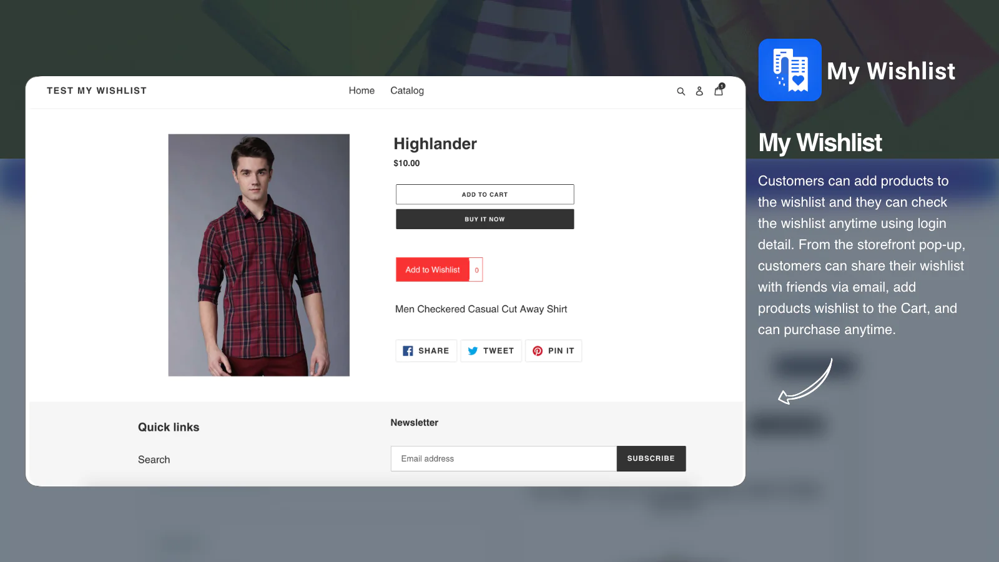Add Highlander shirt to wishlist
The width and height of the screenshot is (999, 562).
(432, 270)
